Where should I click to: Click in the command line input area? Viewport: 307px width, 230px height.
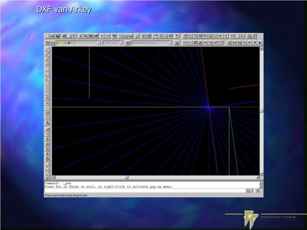coord(145,190)
